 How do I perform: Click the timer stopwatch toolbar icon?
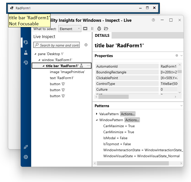(x=99, y=29)
